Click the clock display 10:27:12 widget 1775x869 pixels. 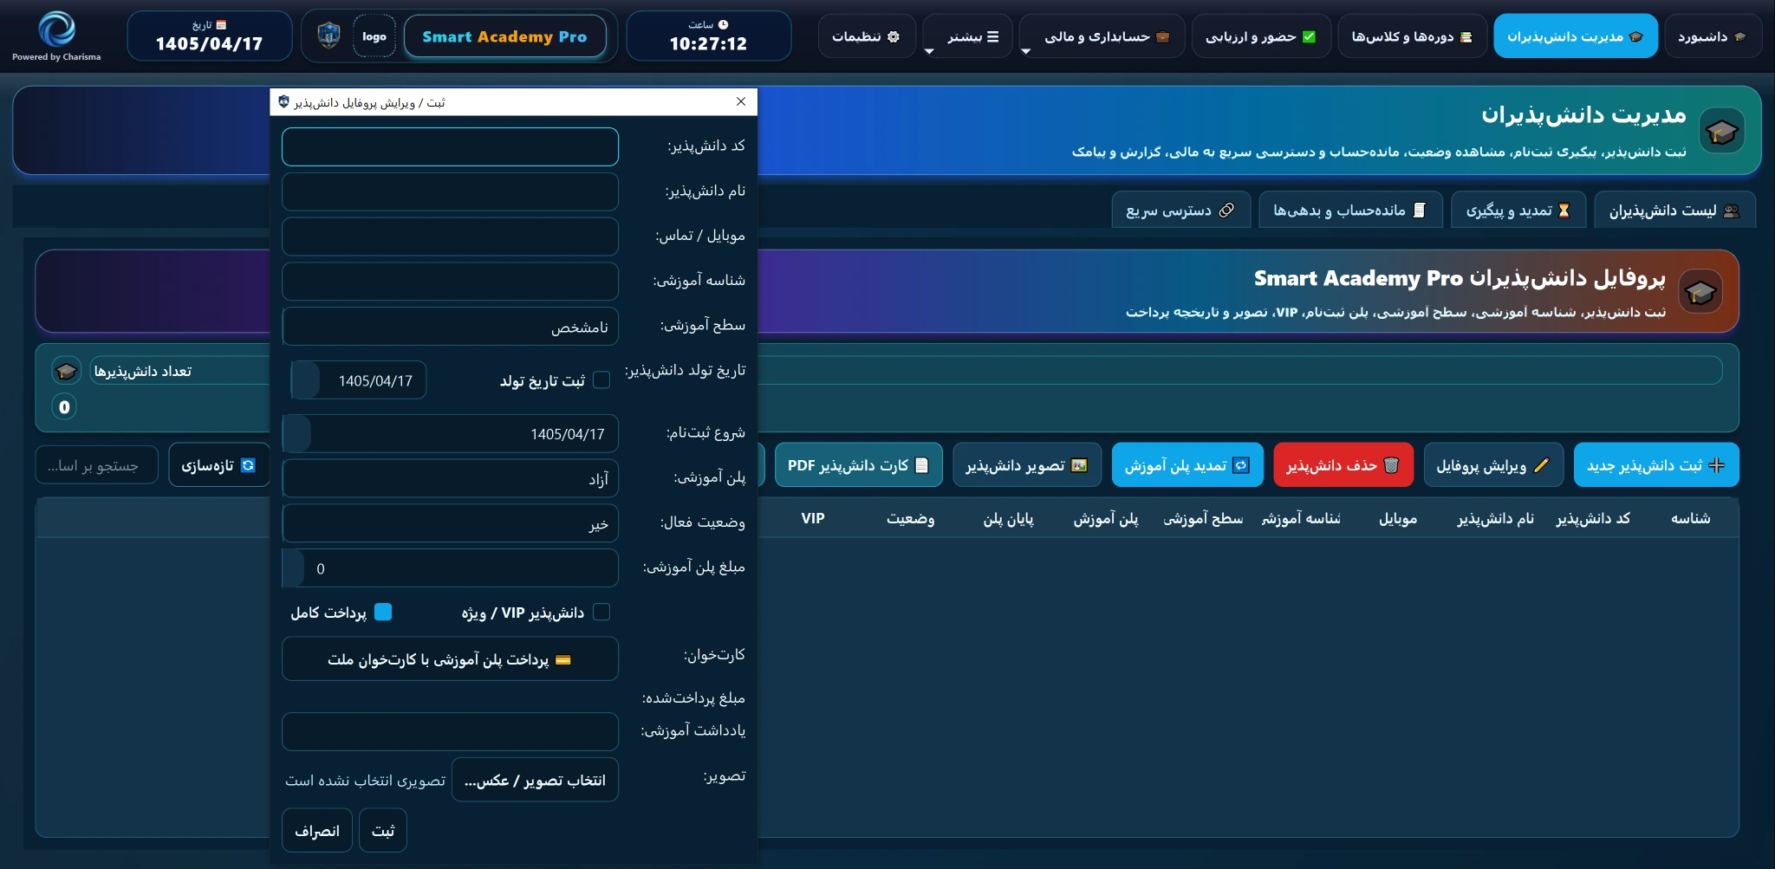click(708, 36)
